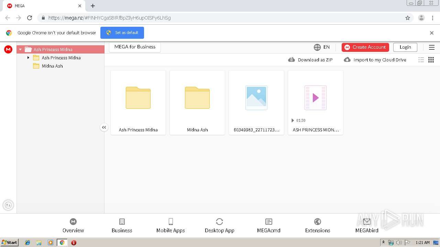Open Chrome profile avatar menu
The height and width of the screenshot is (247, 440).
[421, 18]
